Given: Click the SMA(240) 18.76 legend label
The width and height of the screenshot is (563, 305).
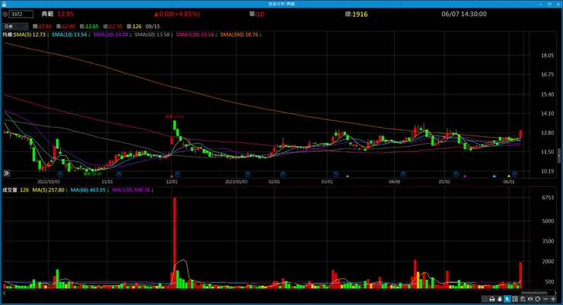Looking at the screenshot, I should [239, 35].
